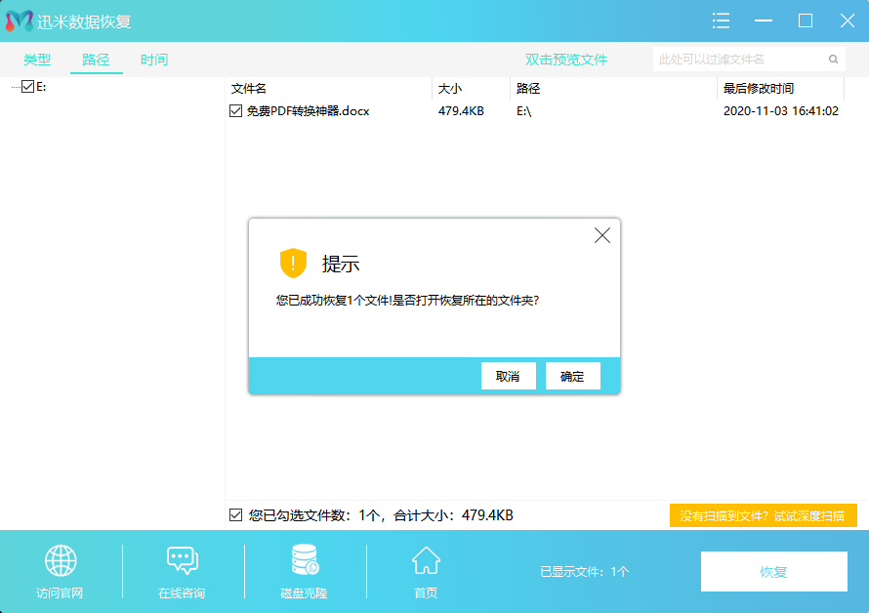Open the menu list icon near window controls
Screen dimensions: 869x613
721,20
